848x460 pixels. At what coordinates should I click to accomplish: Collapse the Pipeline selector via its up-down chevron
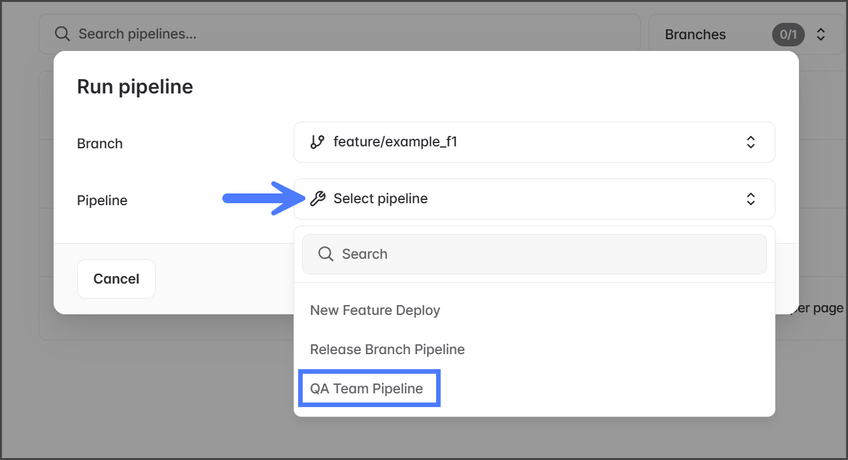pyautogui.click(x=751, y=199)
